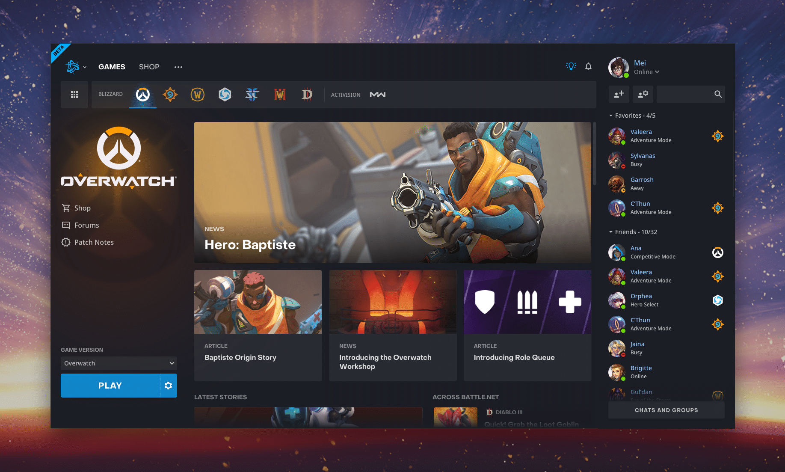Click Hearthstone icon next to Valeera in Favorites
This screenshot has width=785, height=472.
[x=718, y=136]
